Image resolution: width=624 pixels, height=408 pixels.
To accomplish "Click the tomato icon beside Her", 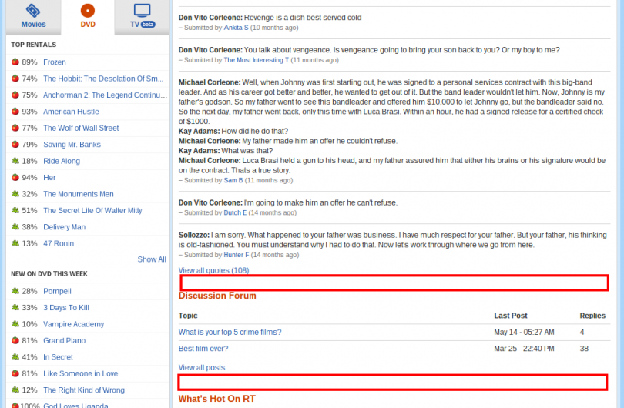I will pos(15,177).
